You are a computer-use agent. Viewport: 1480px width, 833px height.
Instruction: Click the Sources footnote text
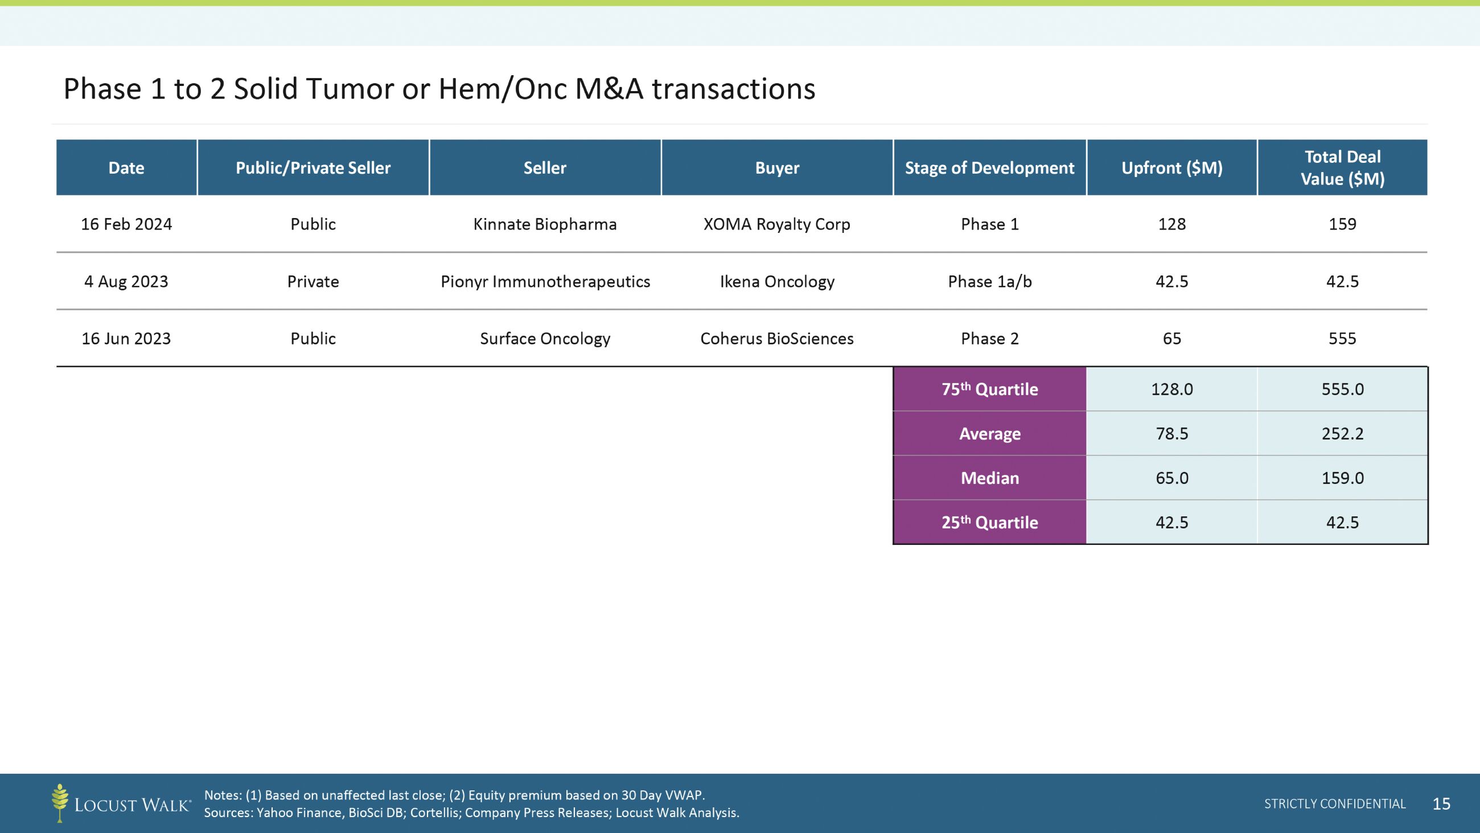pyautogui.click(x=471, y=813)
